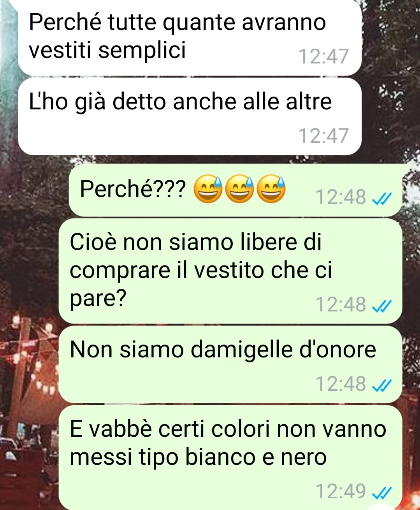420x510 pixels.
Task: Tap the 12:49 timestamp on the last message
Action: click(341, 491)
